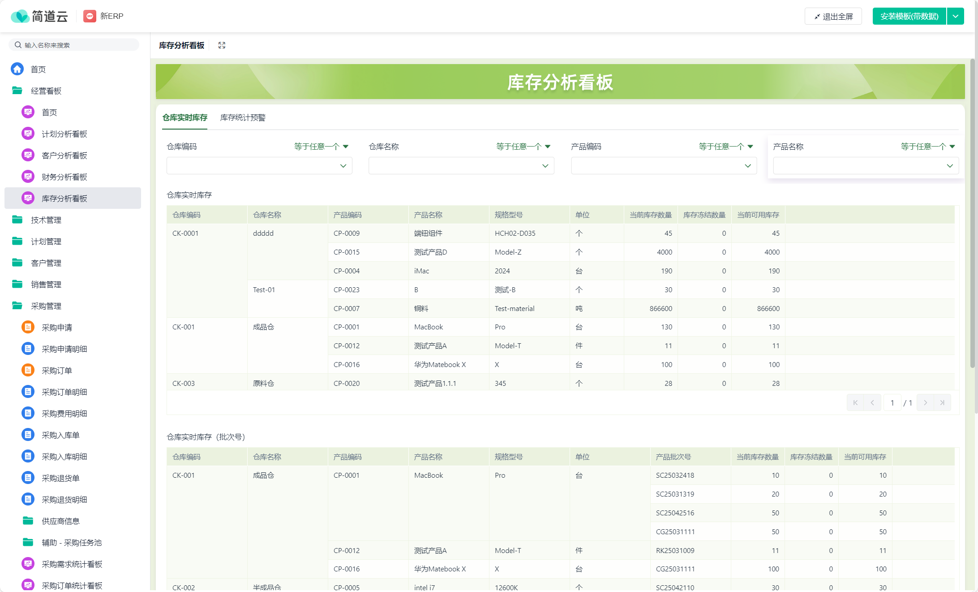Click the blue 采购申请明细 form icon
The image size is (978, 592).
(x=28, y=349)
